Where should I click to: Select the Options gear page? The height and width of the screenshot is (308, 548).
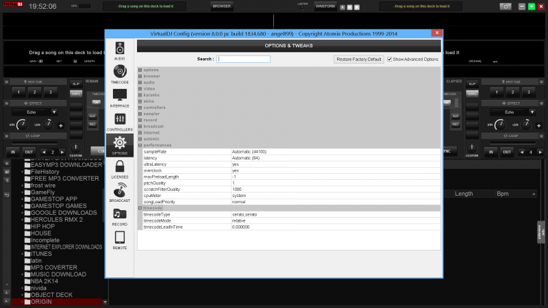[119, 145]
